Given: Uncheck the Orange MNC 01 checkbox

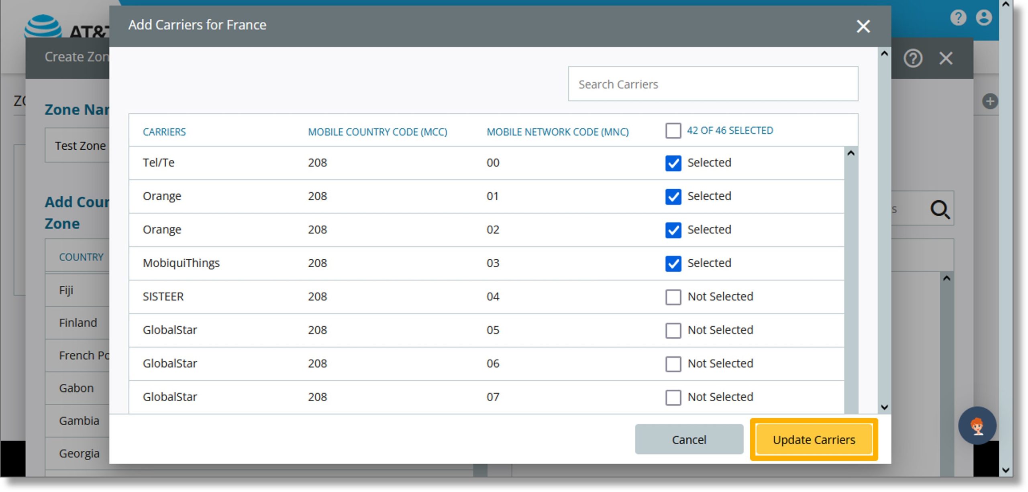Looking at the screenshot, I should [x=673, y=197].
